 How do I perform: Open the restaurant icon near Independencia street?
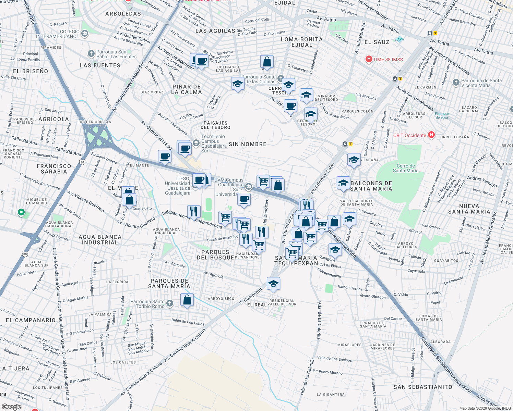pyautogui.click(x=194, y=212)
